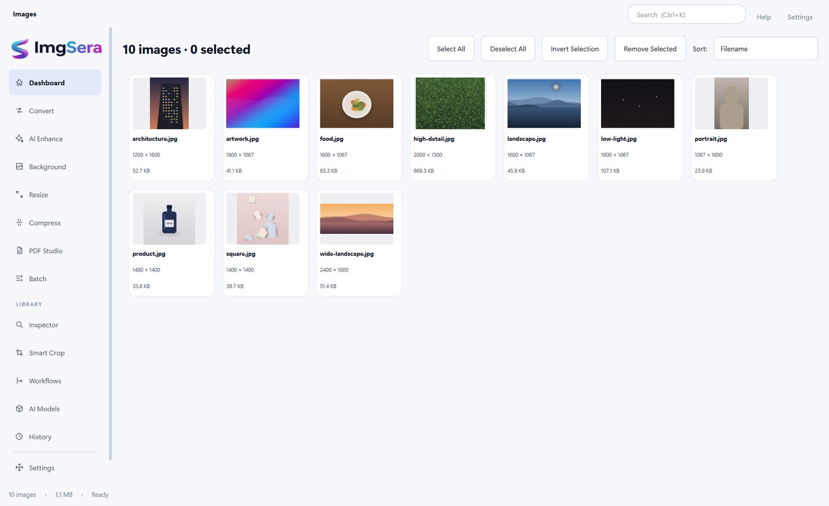This screenshot has width=829, height=506.
Task: Open the PDF Studio page
Action: click(54, 251)
